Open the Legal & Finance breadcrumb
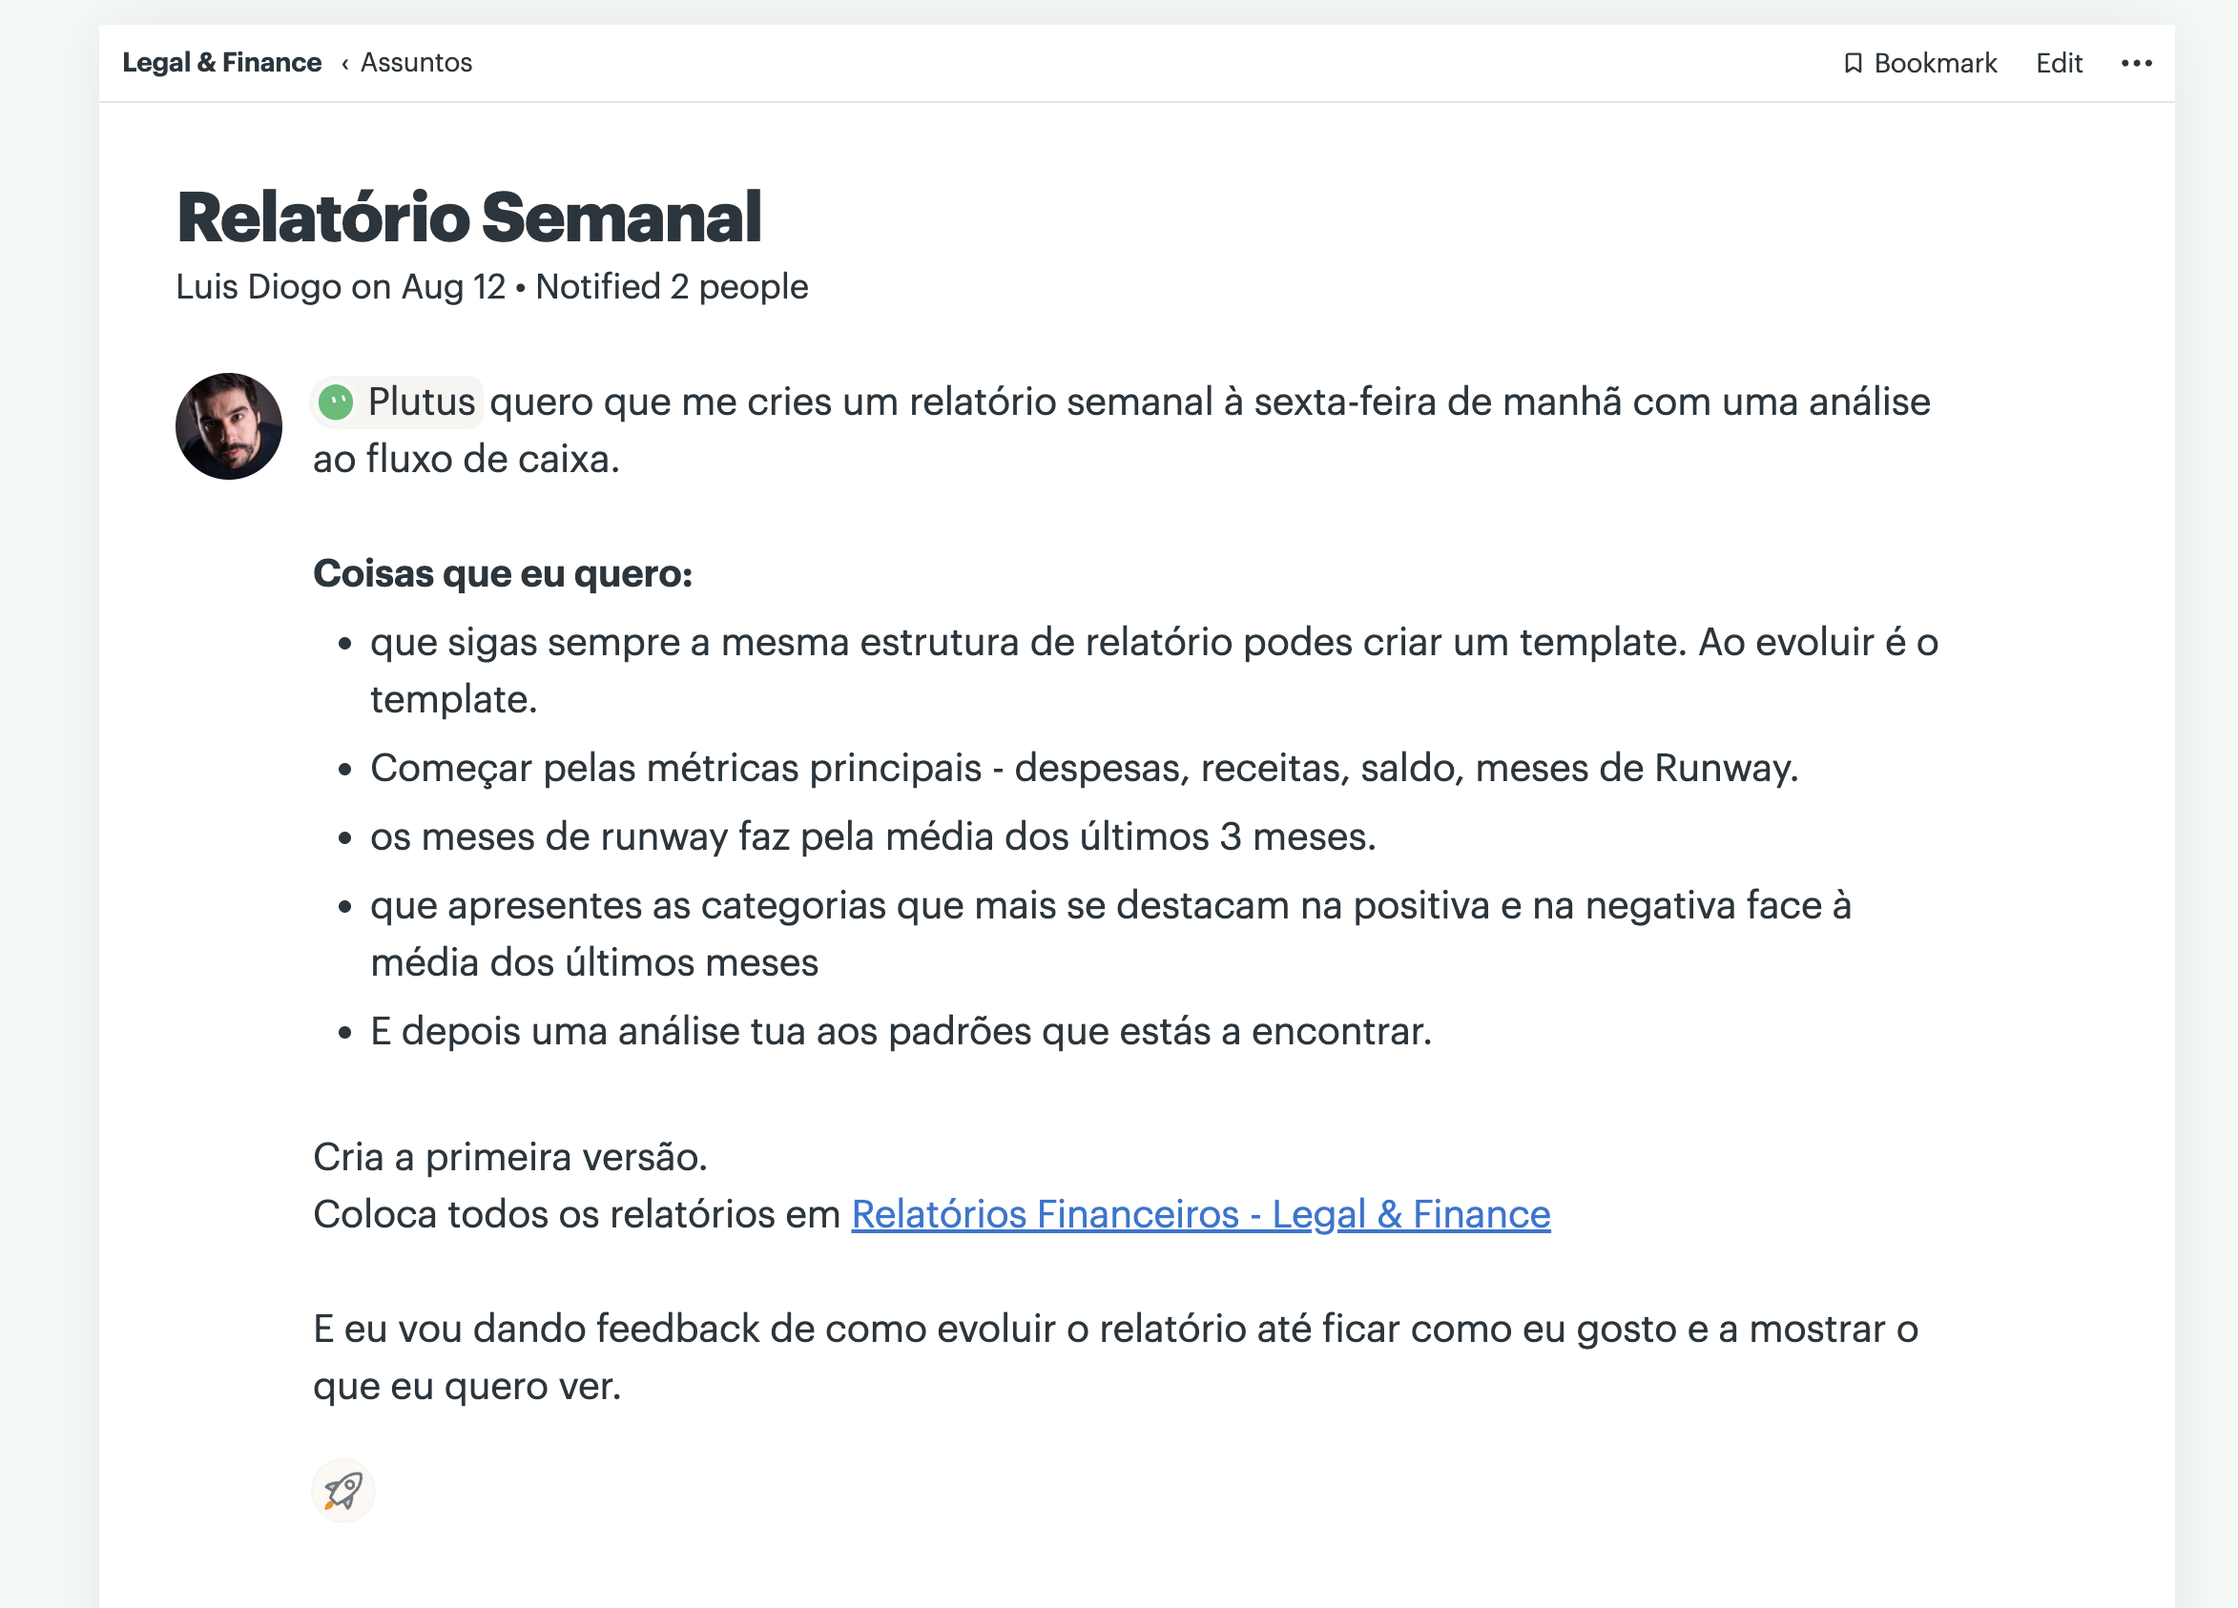Viewport: 2238px width, 1608px height. (x=222, y=62)
